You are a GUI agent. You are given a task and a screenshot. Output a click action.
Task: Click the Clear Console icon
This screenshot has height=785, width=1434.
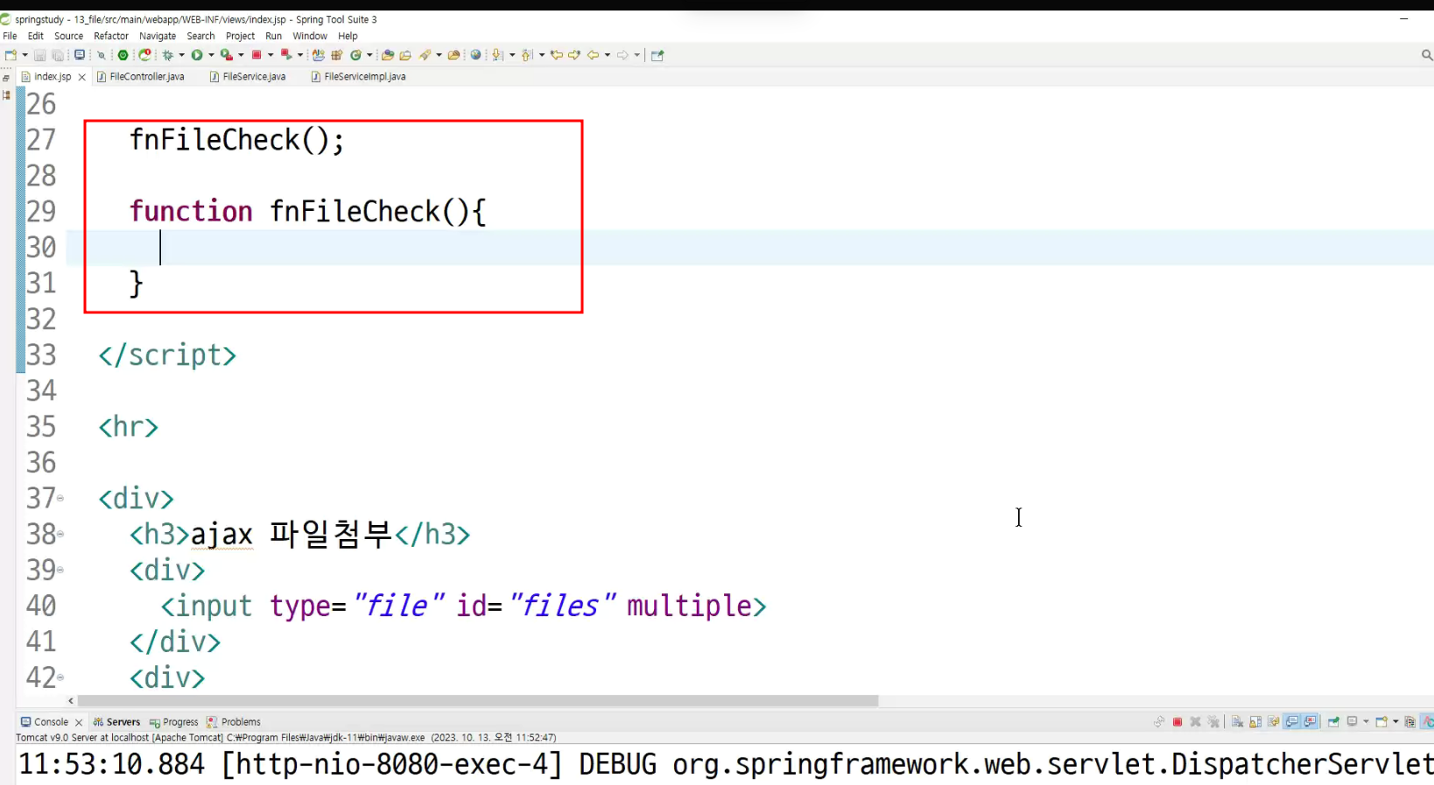[1237, 722]
